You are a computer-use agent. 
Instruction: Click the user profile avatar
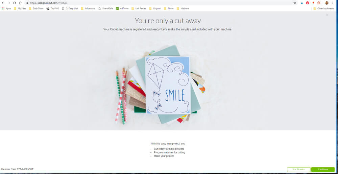tap(327, 3)
